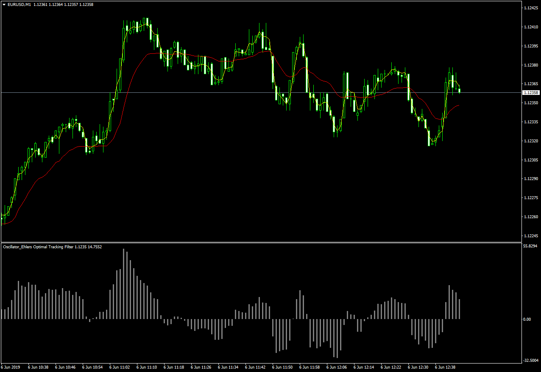This screenshot has width=541, height=372.
Task: Click the 6 Jun 11:10 time label
Action: pyautogui.click(x=147, y=367)
